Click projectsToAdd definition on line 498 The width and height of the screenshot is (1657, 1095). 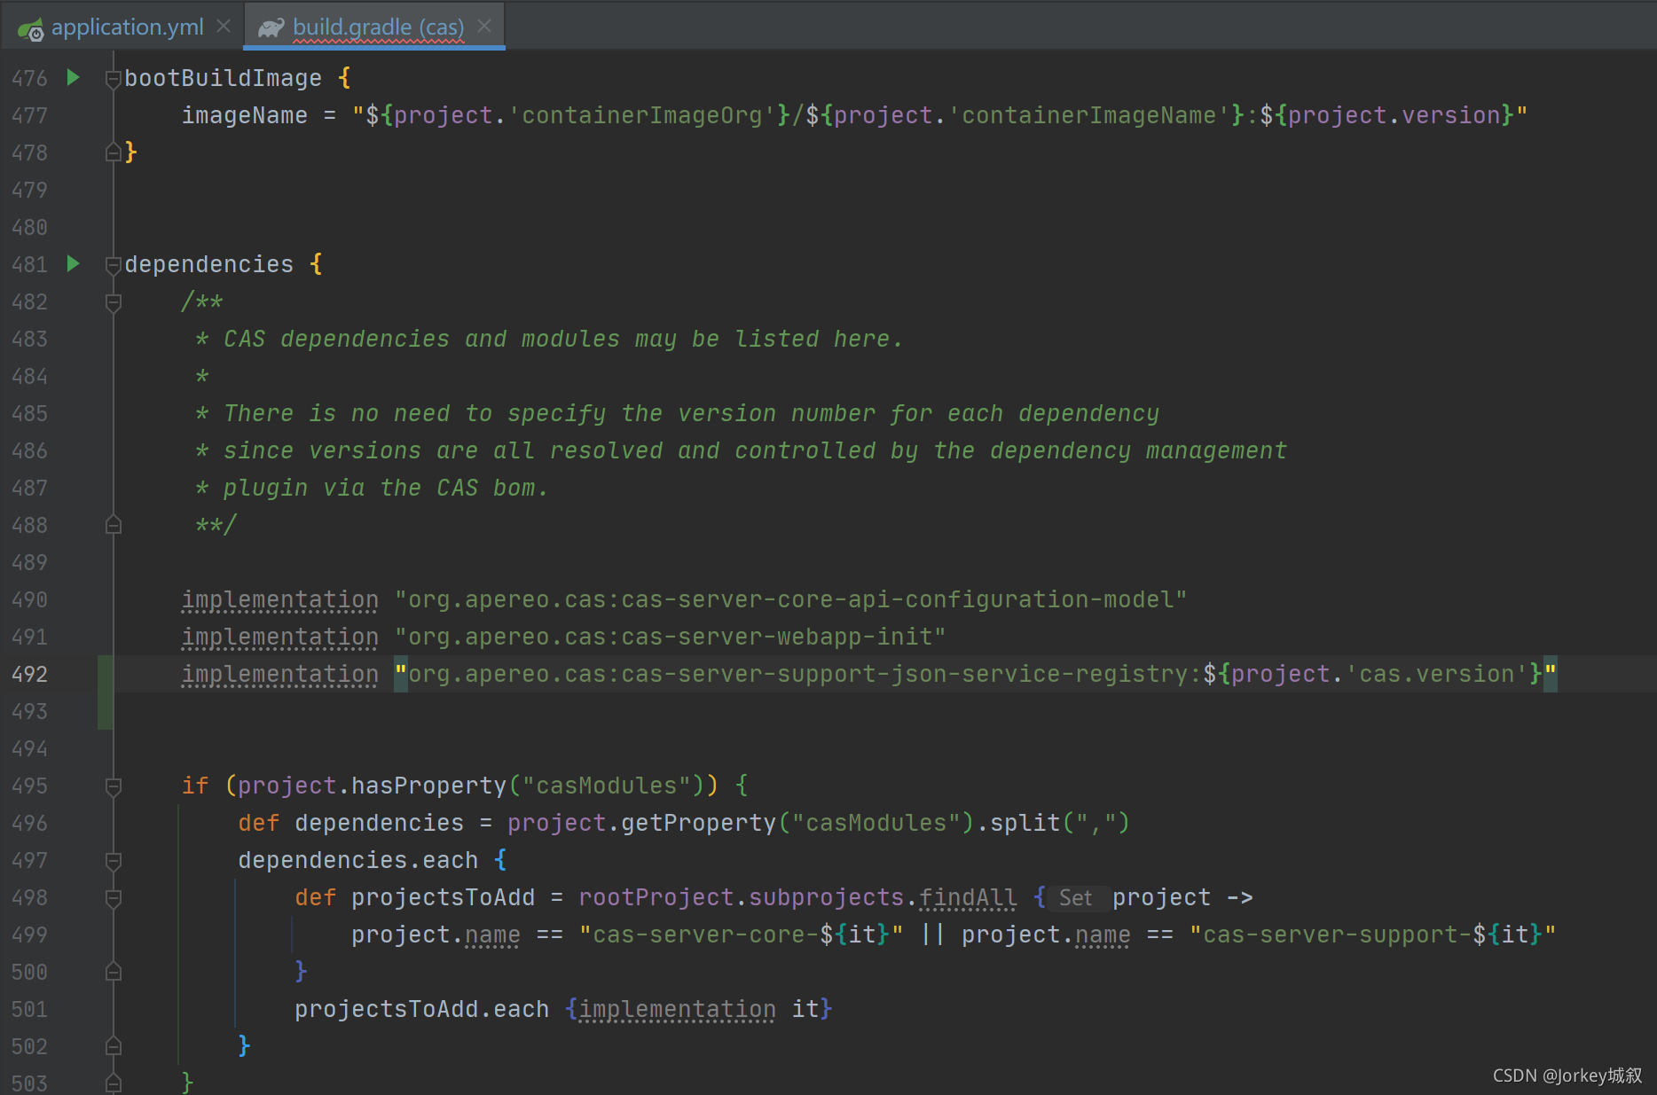pos(443,898)
